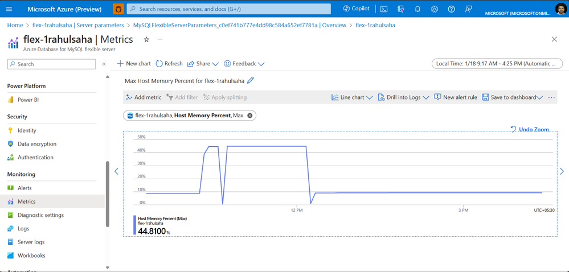Click Add metric
The width and height of the screenshot is (569, 272).
(144, 97)
